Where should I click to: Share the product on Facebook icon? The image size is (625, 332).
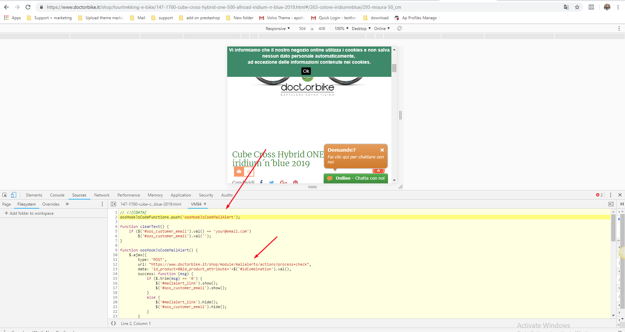click(x=262, y=182)
